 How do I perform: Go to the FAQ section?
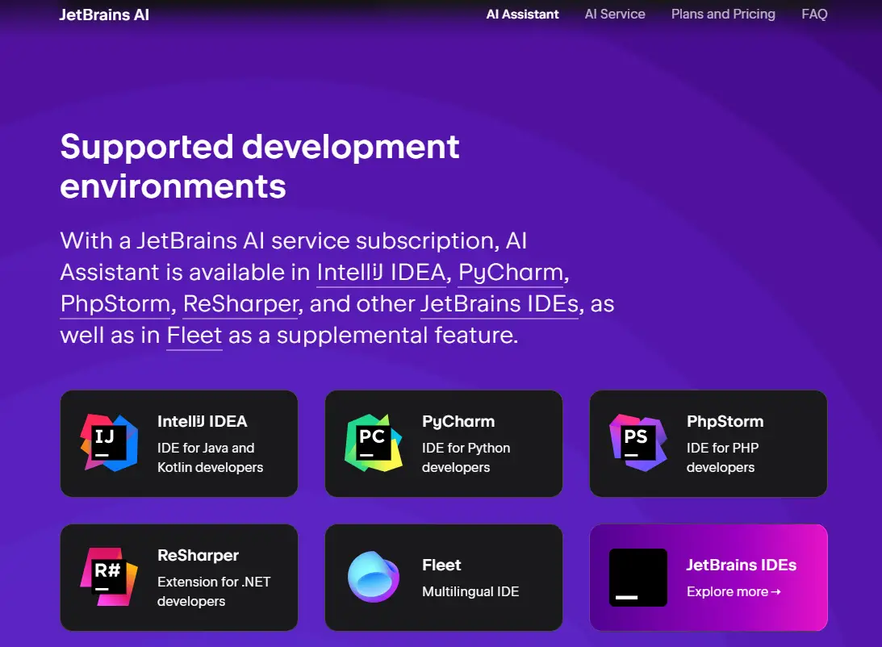click(814, 15)
